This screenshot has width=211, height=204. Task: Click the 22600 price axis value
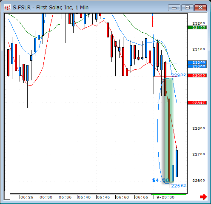(199, 181)
